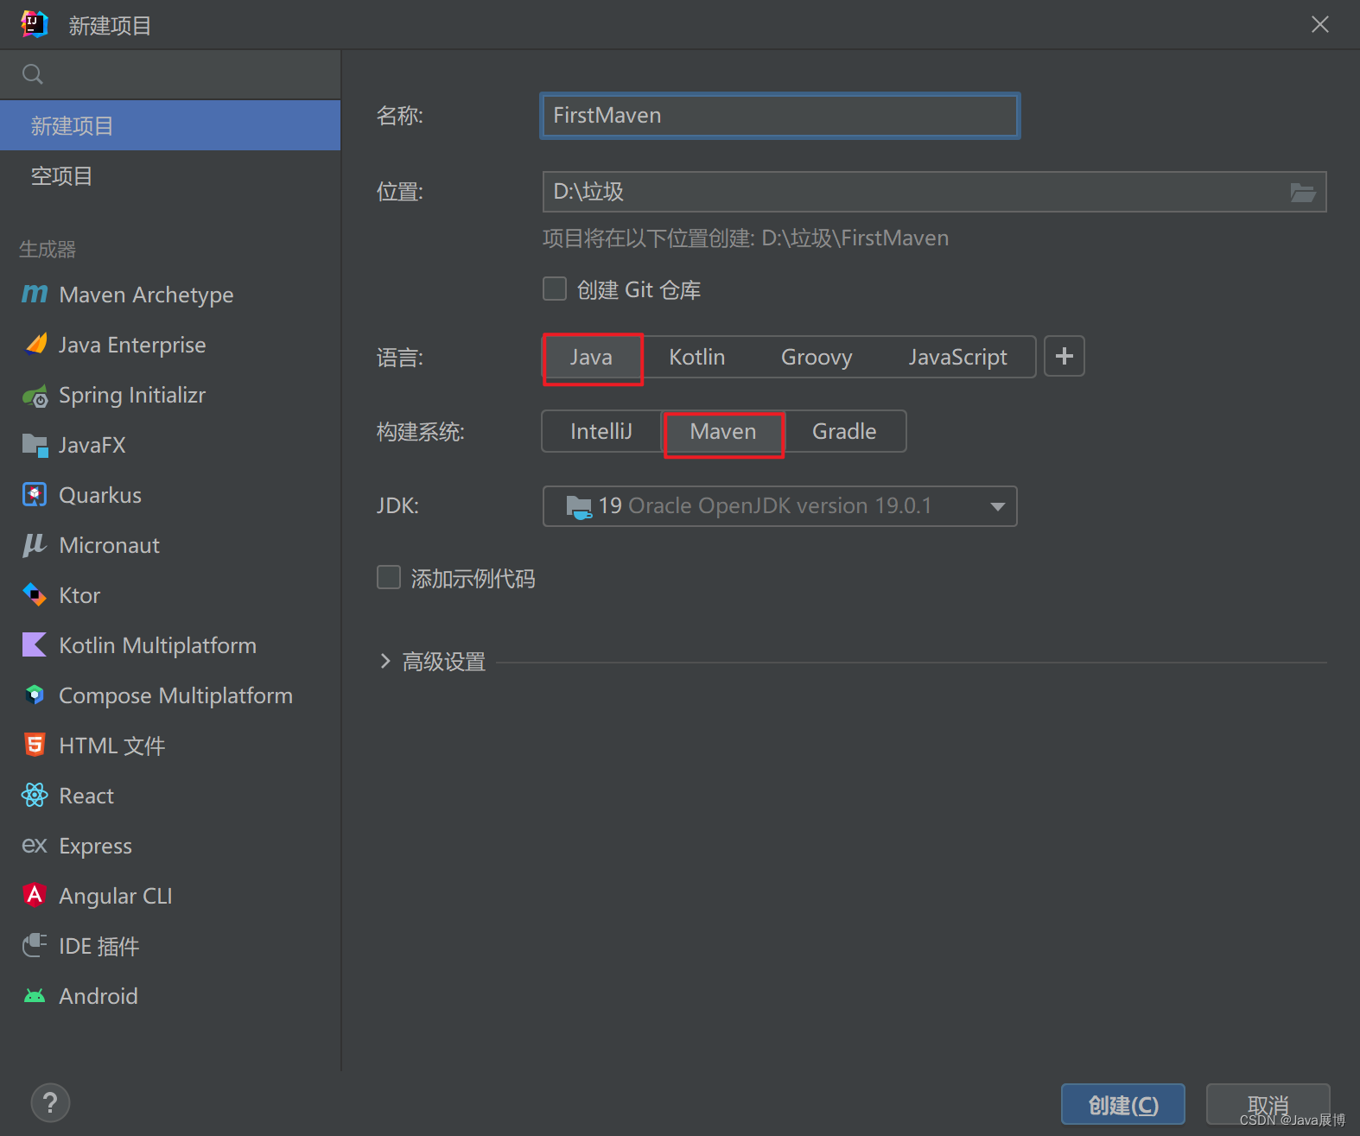The image size is (1360, 1136).
Task: Choose Gradle build system
Action: pyautogui.click(x=844, y=431)
